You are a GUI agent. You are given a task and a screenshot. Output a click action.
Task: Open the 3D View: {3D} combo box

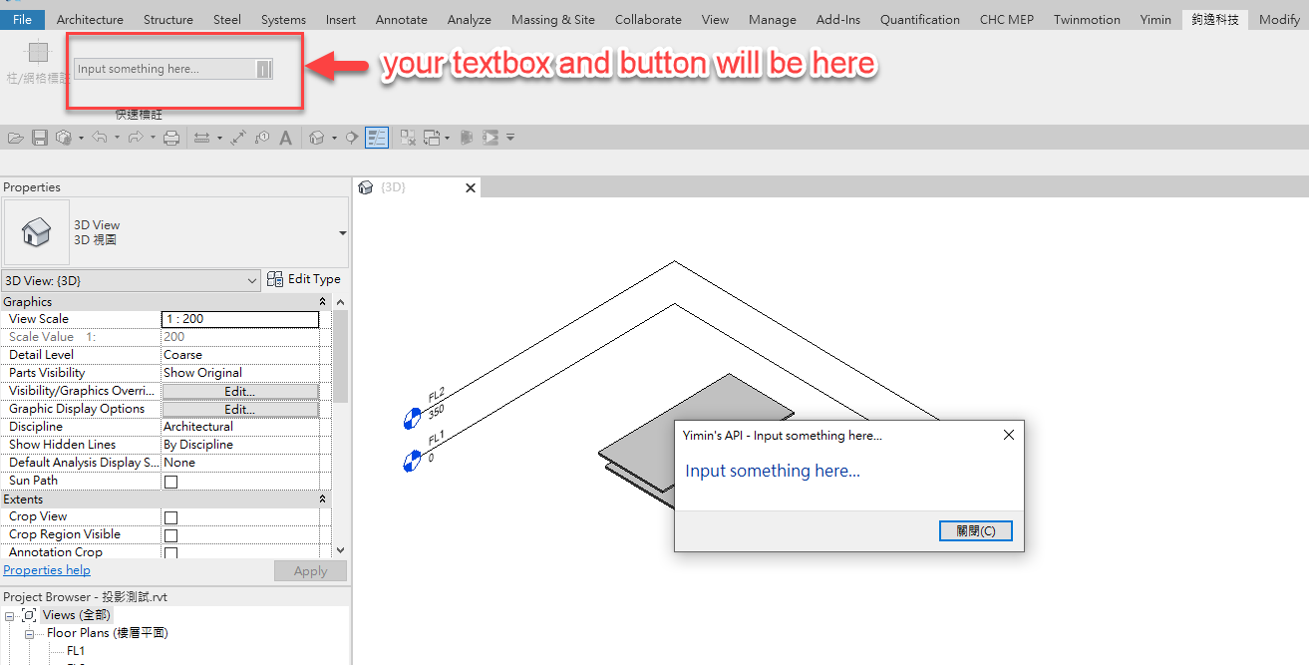coord(131,280)
